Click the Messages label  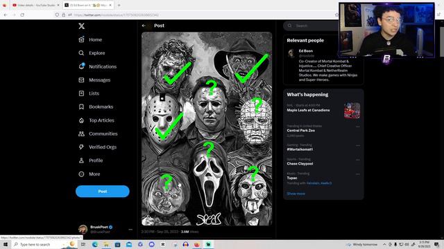click(x=100, y=80)
